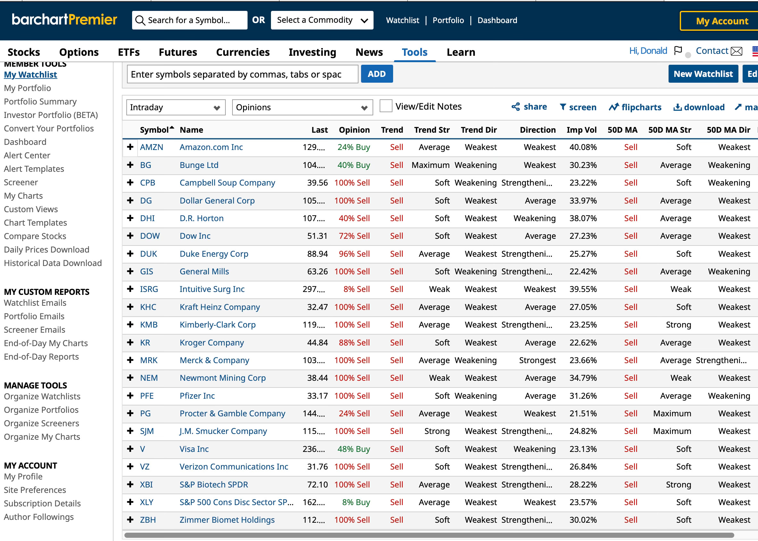Open the Visa Inc link

coord(194,449)
